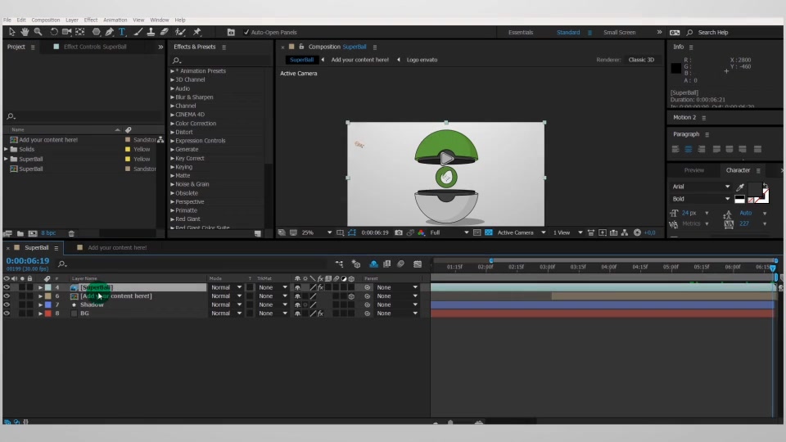Toggle transparency grid in viewer
The width and height of the screenshot is (786, 442).
488,232
